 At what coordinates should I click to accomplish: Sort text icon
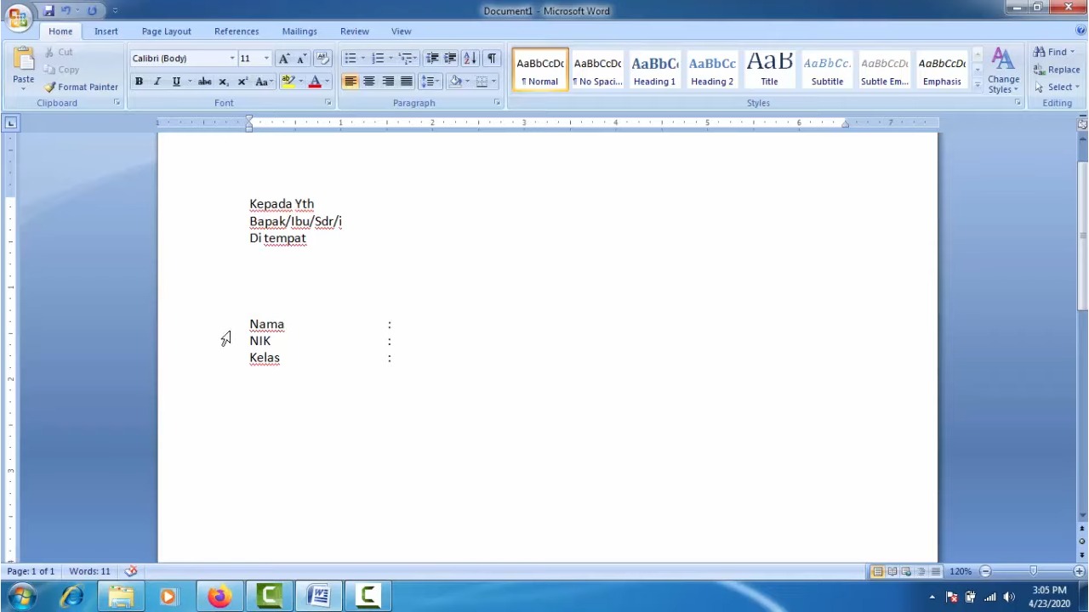(x=470, y=58)
